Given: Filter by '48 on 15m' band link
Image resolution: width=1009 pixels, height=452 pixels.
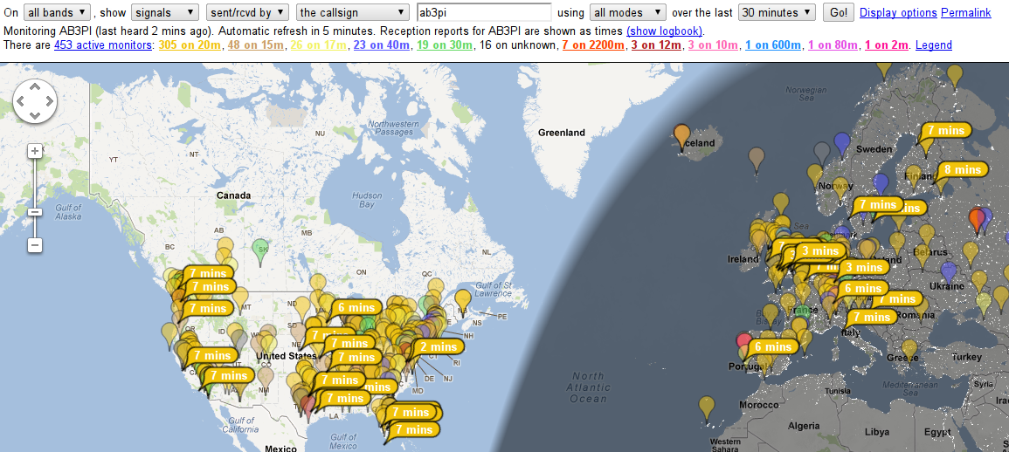Looking at the screenshot, I should coord(256,45).
